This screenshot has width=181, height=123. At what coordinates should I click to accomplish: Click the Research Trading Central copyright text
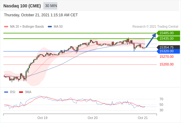[x=155, y=27]
